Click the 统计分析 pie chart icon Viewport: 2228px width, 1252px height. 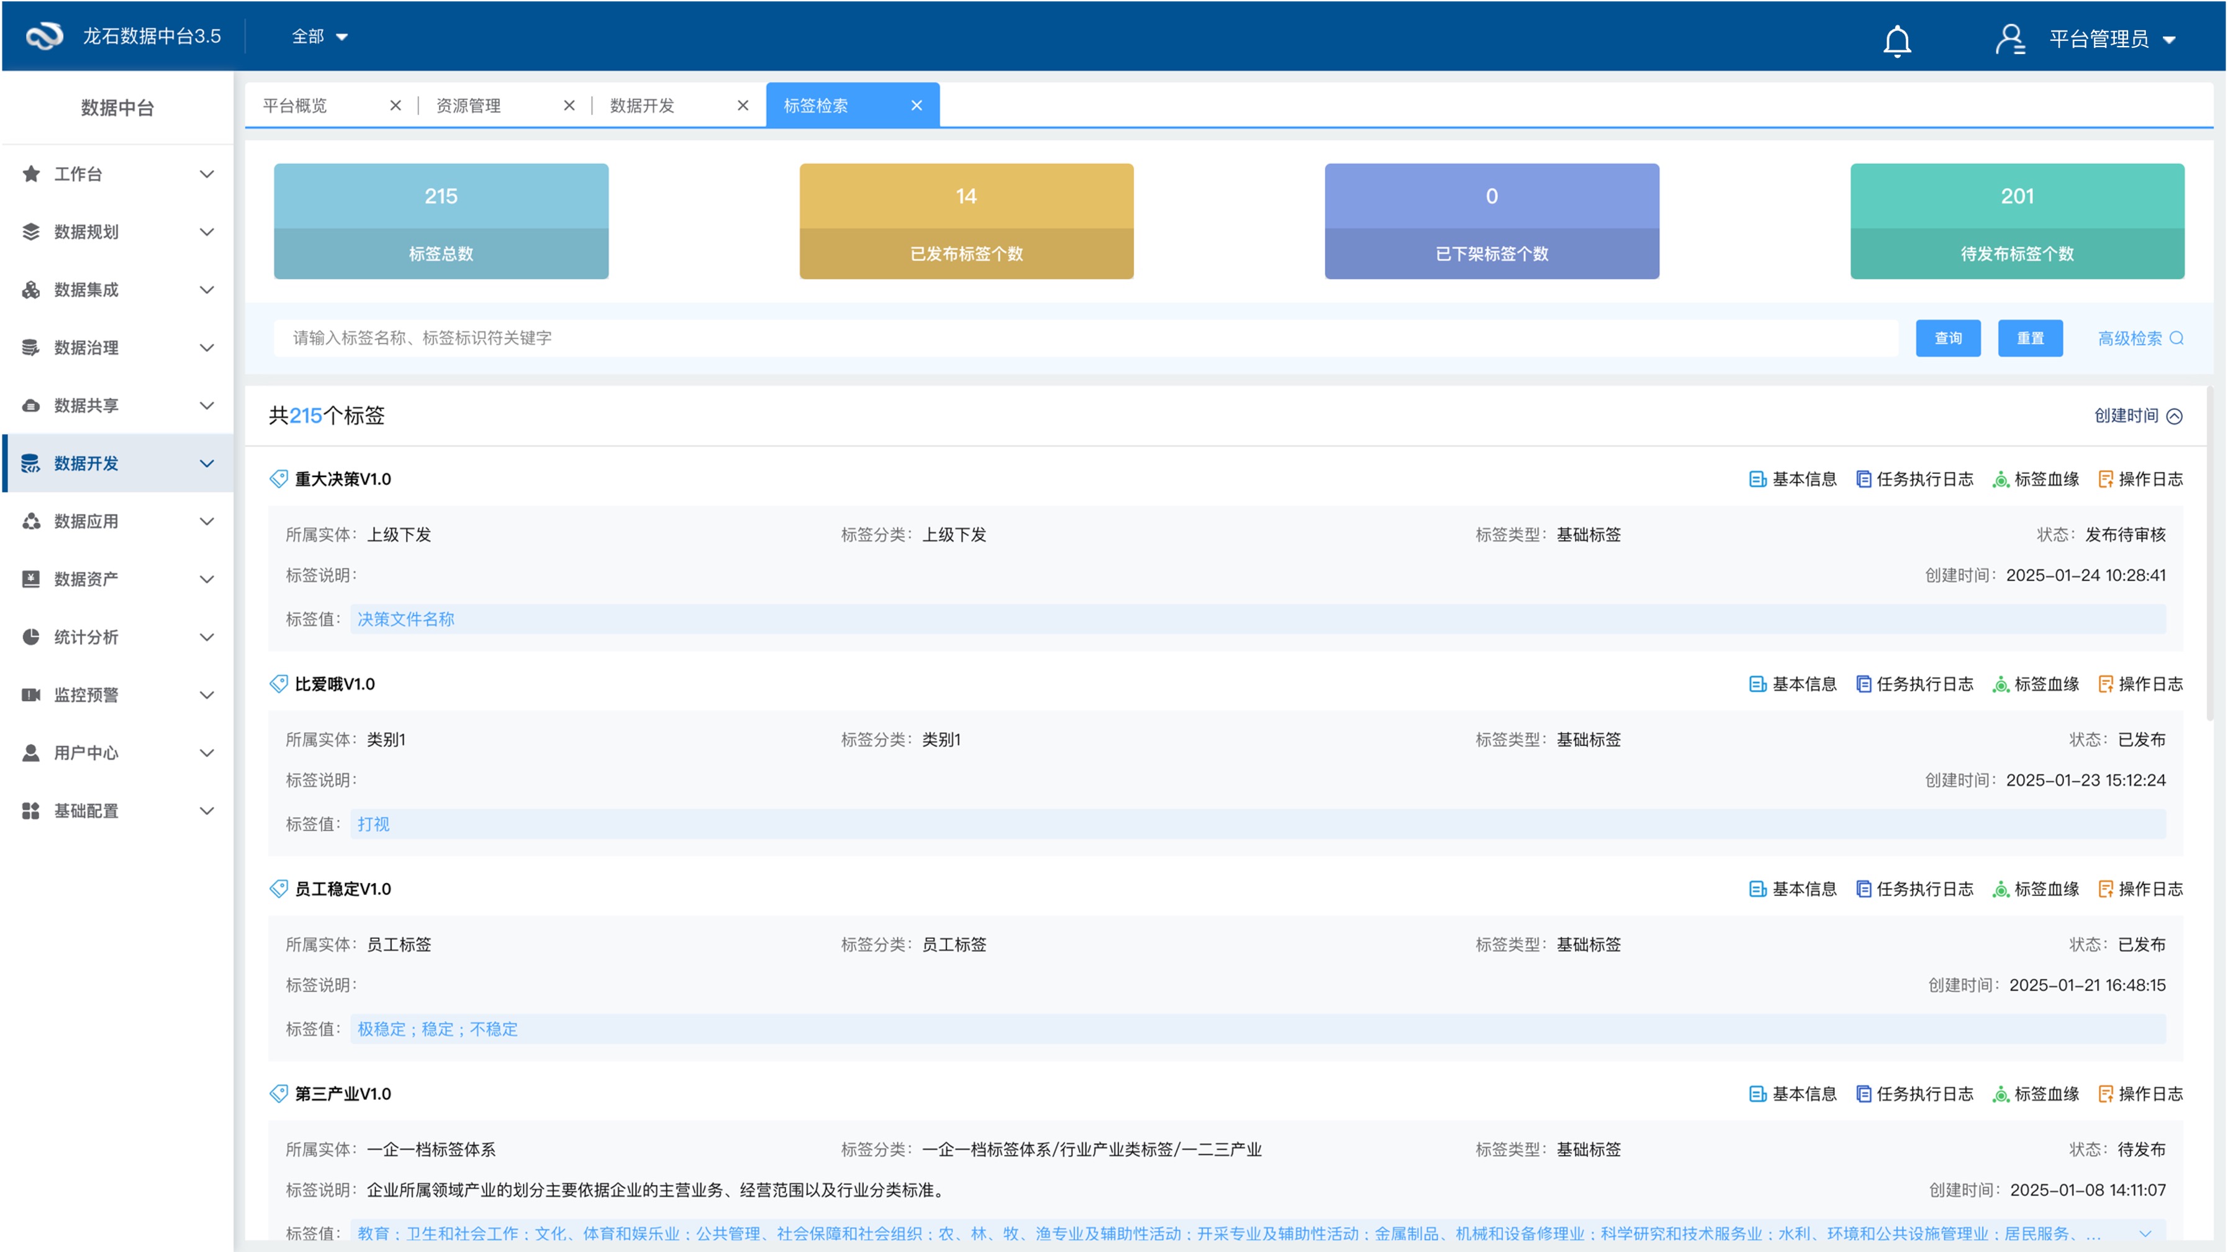31,637
